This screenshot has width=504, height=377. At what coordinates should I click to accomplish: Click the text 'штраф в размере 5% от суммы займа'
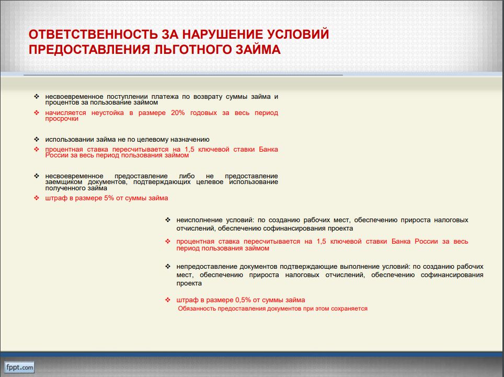[x=106, y=198]
